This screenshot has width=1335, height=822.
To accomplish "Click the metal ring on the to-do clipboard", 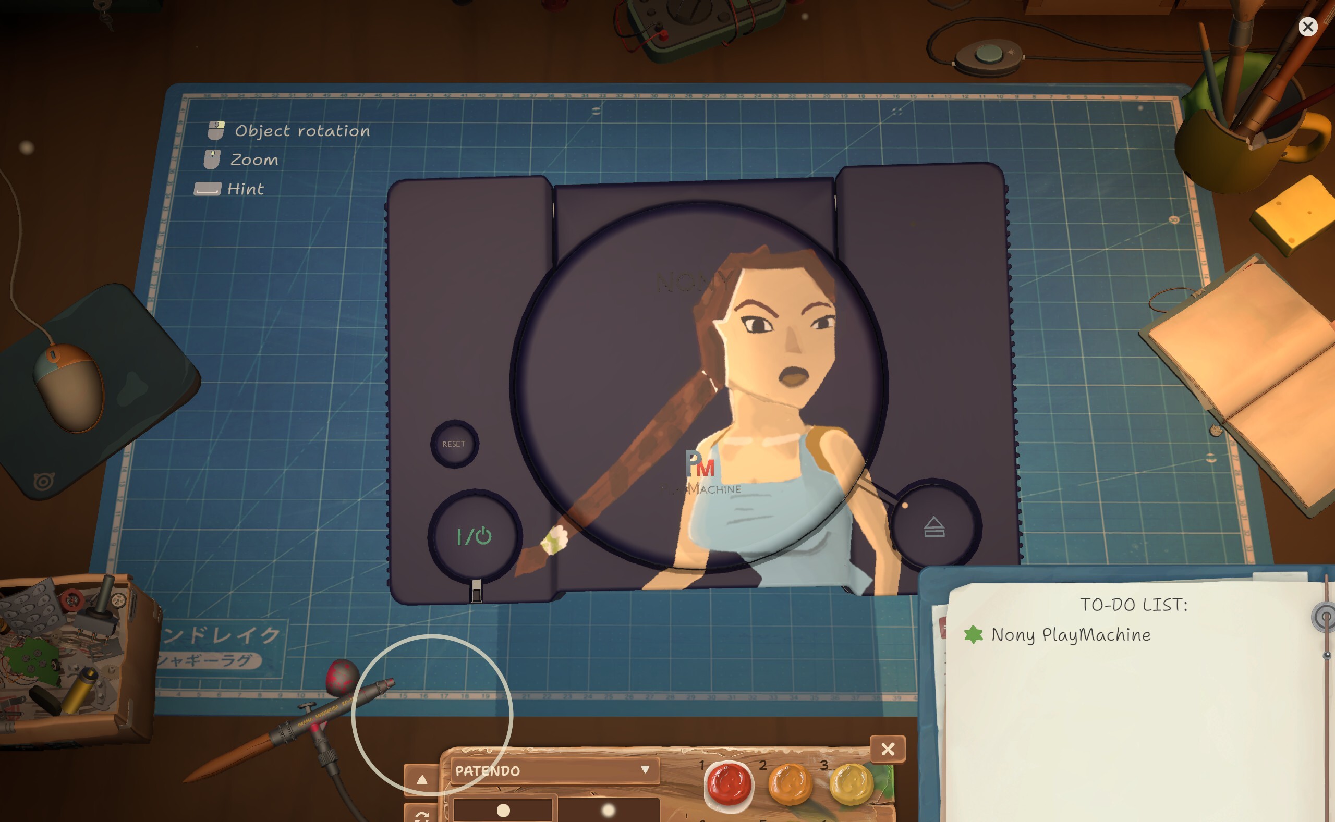I will click(x=1324, y=617).
